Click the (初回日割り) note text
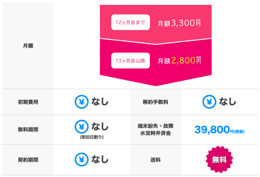The width and height of the screenshot is (260, 177). [92, 137]
